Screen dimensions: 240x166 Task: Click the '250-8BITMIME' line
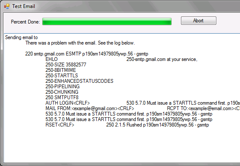pyautogui.click(x=61, y=70)
